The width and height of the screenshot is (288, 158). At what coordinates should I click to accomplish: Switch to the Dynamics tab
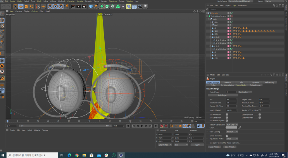pos(255,82)
